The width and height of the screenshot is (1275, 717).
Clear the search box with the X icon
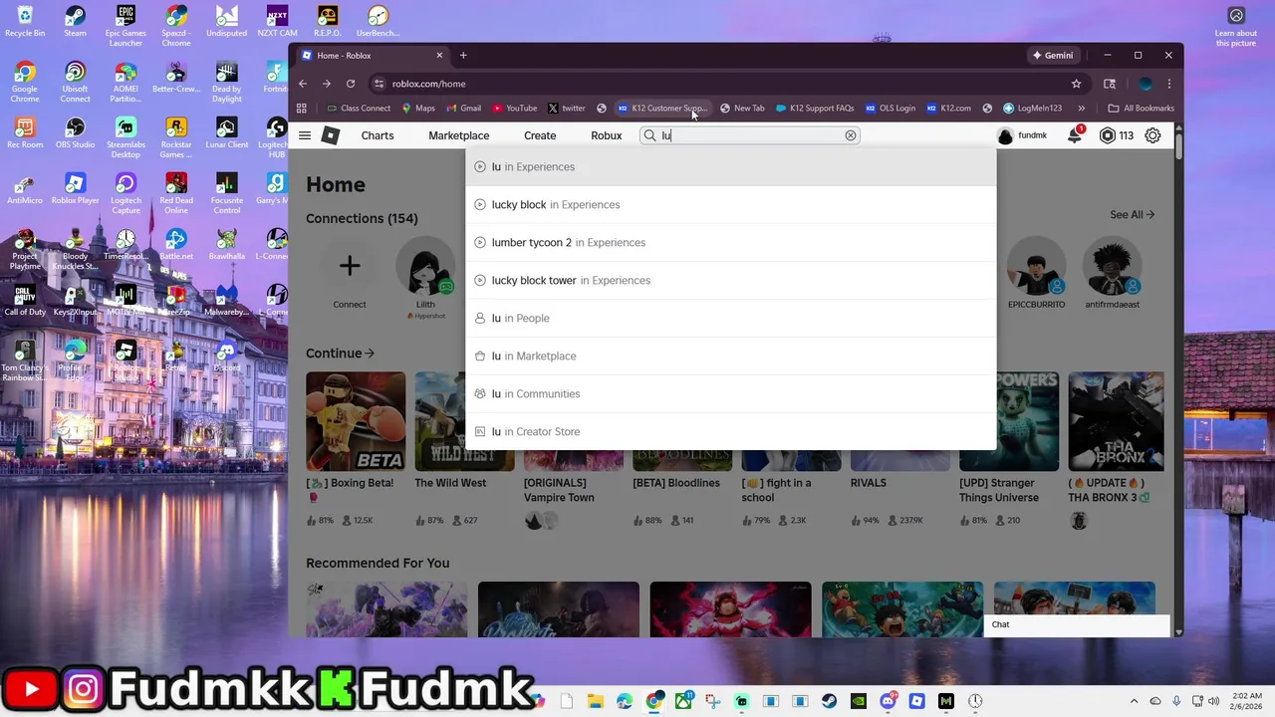tap(851, 135)
